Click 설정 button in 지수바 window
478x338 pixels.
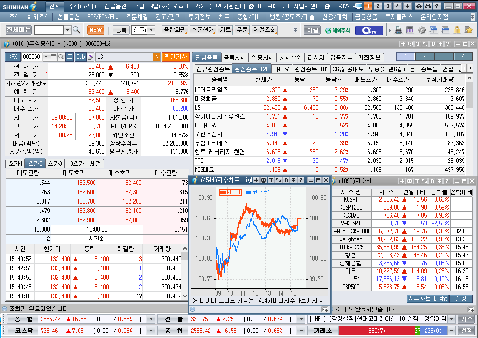(461, 298)
